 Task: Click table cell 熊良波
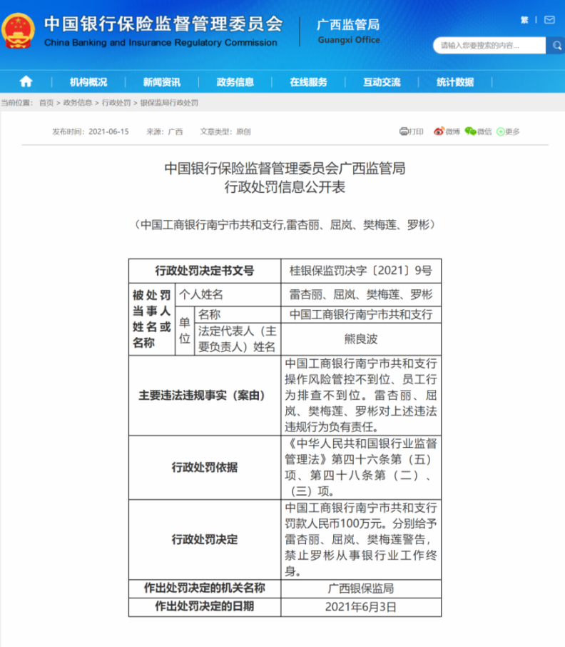pyautogui.click(x=360, y=339)
